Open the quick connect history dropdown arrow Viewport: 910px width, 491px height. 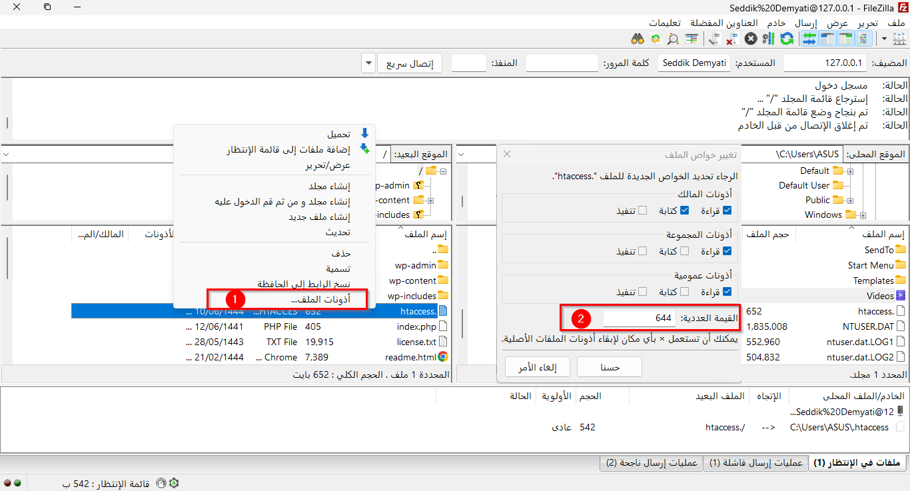pyautogui.click(x=368, y=64)
